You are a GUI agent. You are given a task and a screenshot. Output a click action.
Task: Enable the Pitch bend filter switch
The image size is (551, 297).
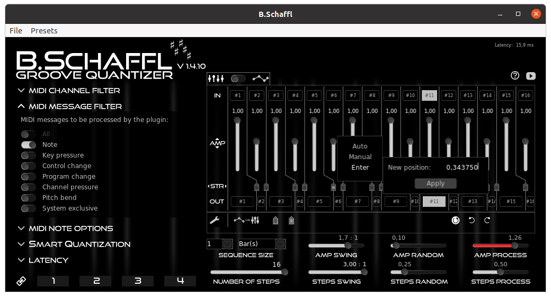[29, 198]
